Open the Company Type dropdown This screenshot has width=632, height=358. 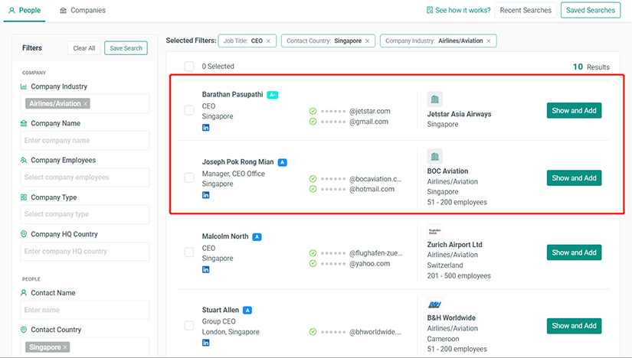85,214
